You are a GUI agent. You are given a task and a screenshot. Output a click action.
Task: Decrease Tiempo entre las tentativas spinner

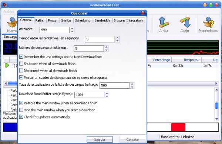[117, 41]
